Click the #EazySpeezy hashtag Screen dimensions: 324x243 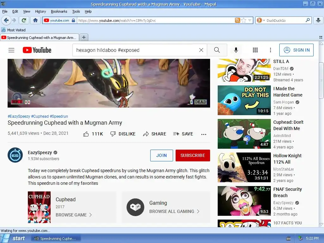19,116
